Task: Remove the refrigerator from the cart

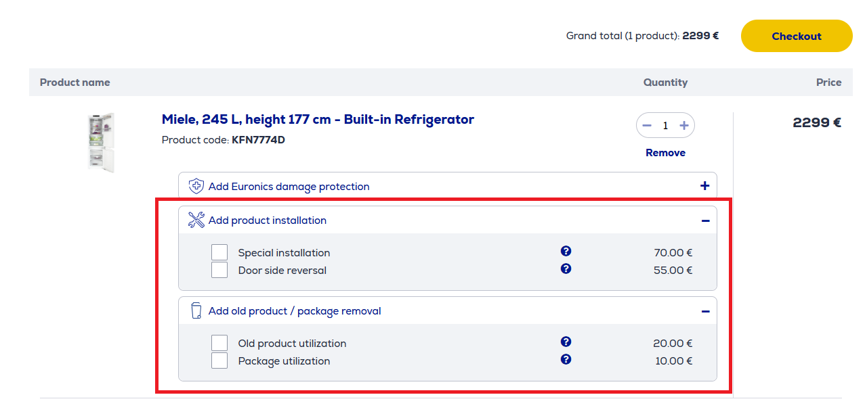Action: pyautogui.click(x=665, y=153)
